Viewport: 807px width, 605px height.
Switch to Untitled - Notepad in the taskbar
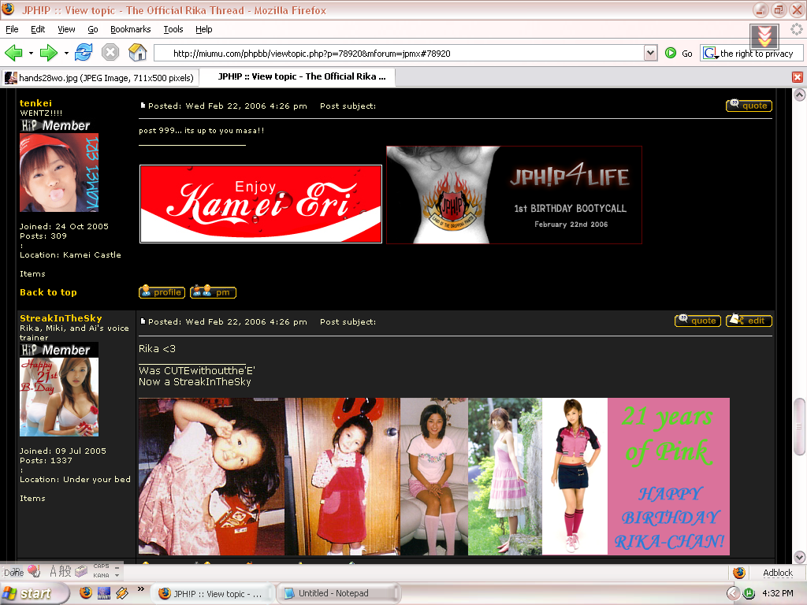tap(340, 594)
